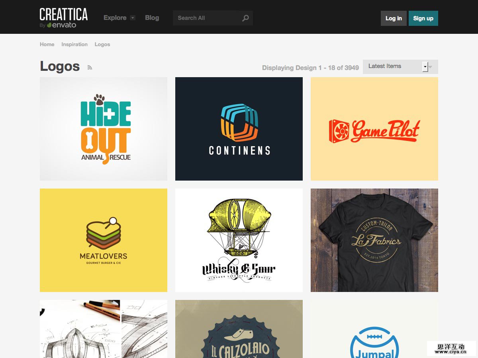
Task: Click the CREATTICA wordmark logo
Action: point(63,15)
